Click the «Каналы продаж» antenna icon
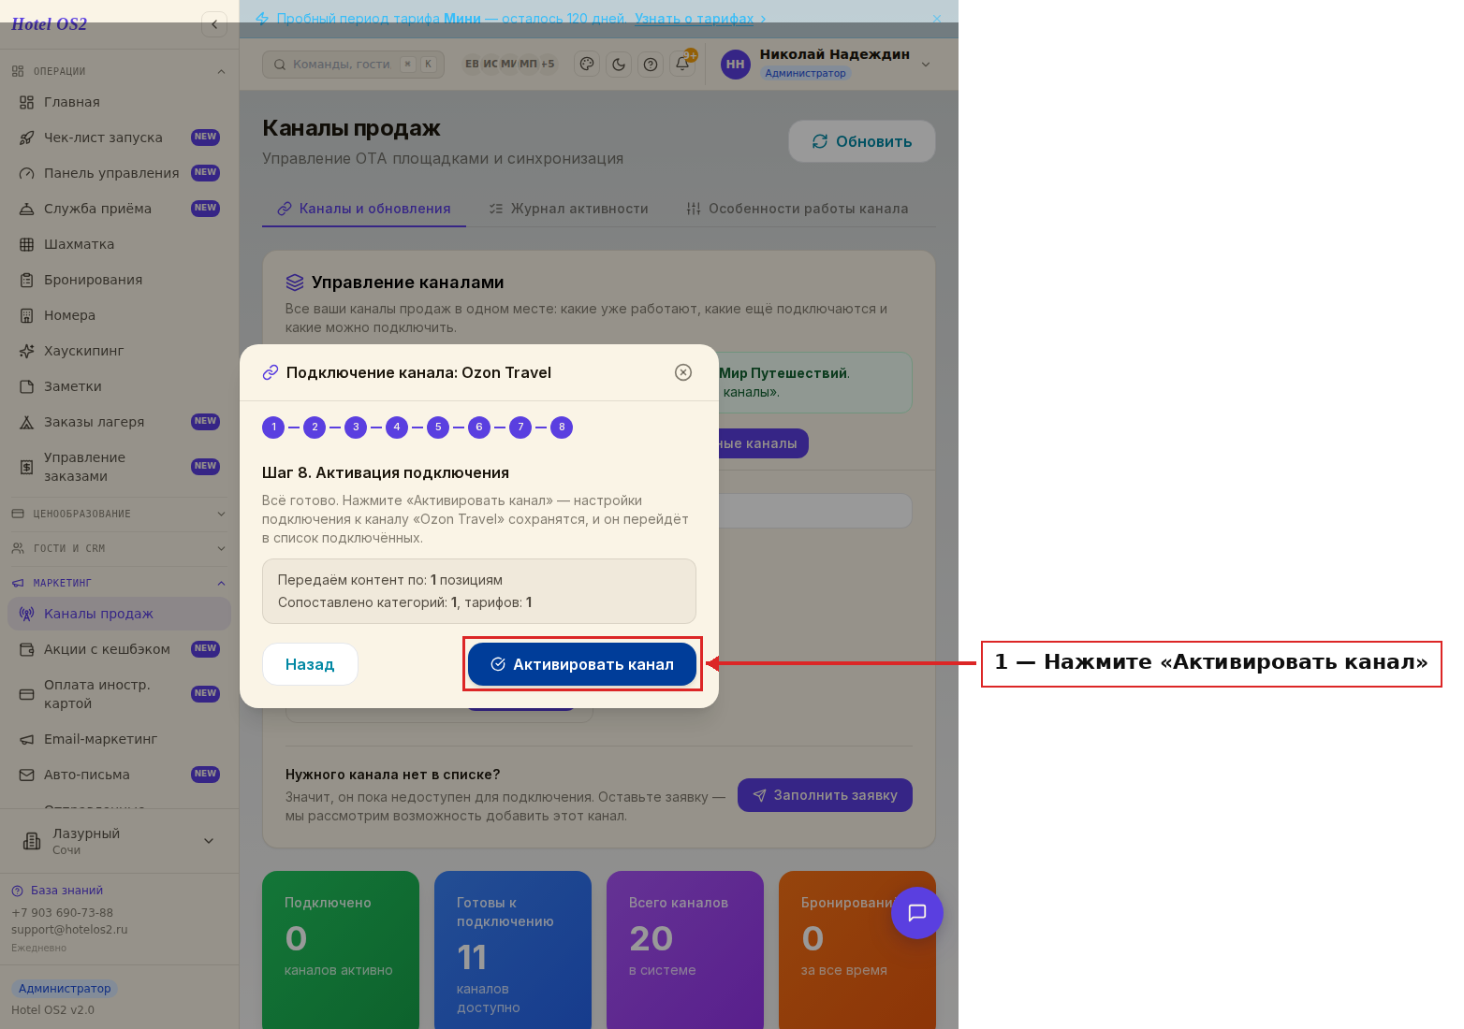This screenshot has width=1464, height=1029. [27, 614]
